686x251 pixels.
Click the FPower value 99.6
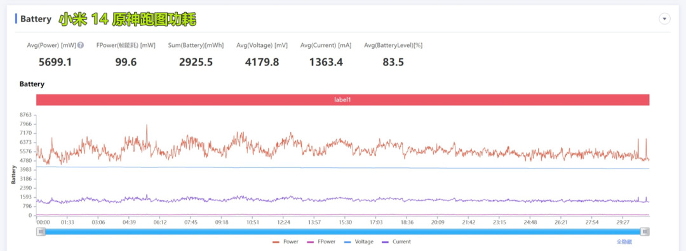126,62
